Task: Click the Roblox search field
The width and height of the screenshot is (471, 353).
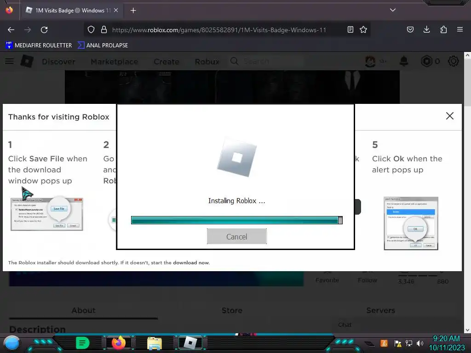Action: point(267,61)
